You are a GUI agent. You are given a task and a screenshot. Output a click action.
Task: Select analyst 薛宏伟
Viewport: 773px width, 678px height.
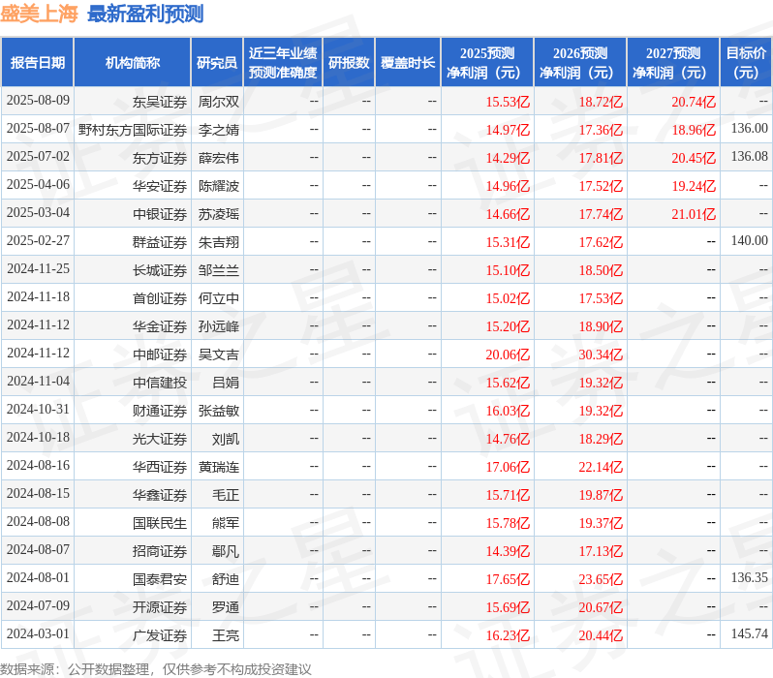point(218,158)
